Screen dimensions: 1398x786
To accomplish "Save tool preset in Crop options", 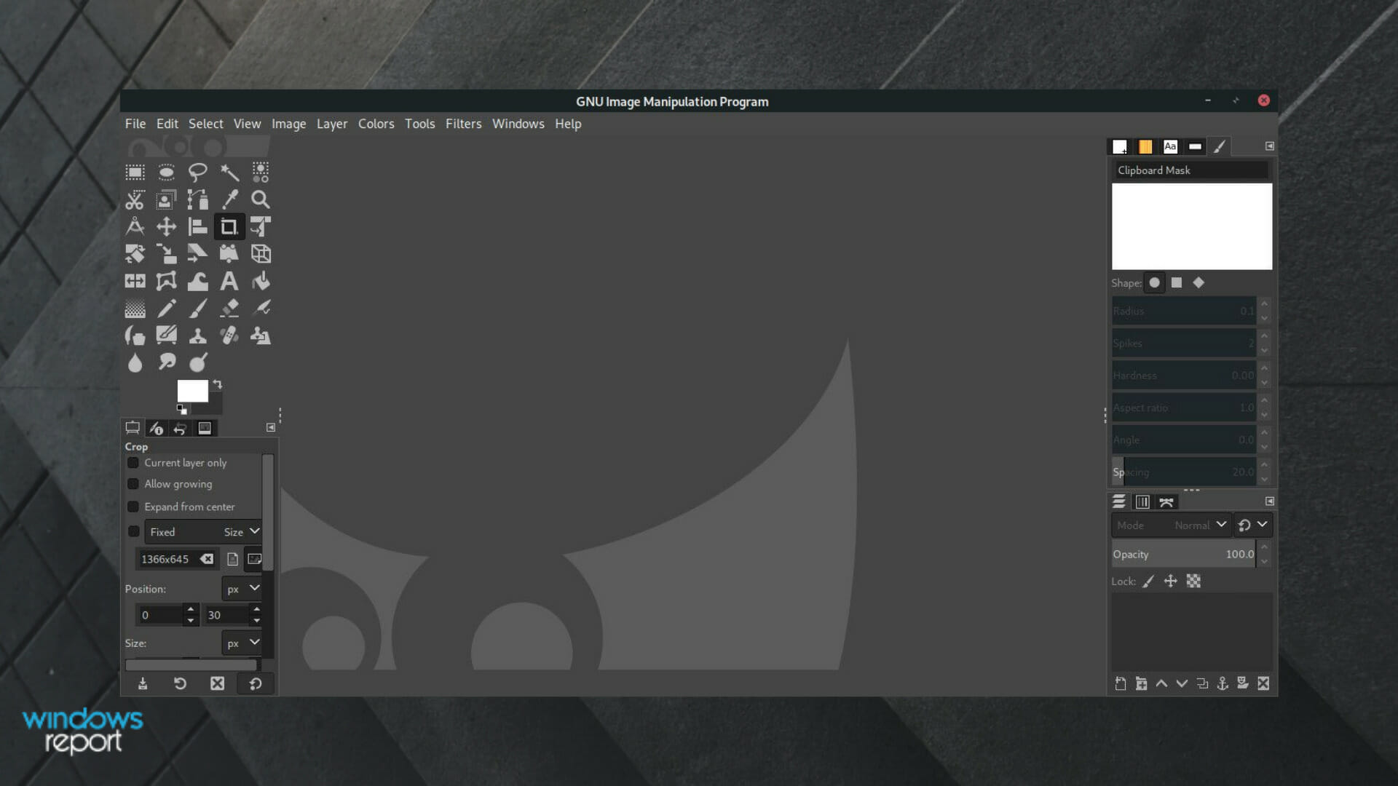I will (x=143, y=683).
